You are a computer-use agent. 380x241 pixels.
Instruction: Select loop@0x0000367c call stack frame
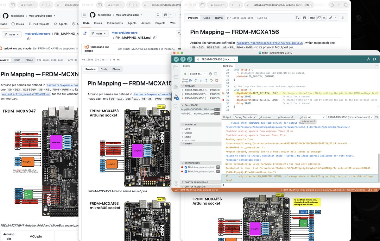(x=200, y=109)
